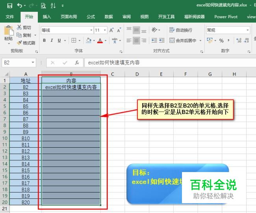
Task: Open the font name 等线 dropdown
Action: point(91,30)
